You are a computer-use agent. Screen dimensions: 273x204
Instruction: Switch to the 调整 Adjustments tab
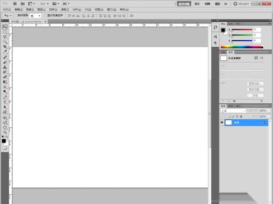point(223,52)
